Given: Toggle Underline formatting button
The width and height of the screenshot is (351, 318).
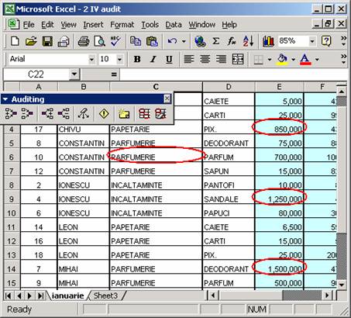Looking at the screenshot, I should click(169, 60).
